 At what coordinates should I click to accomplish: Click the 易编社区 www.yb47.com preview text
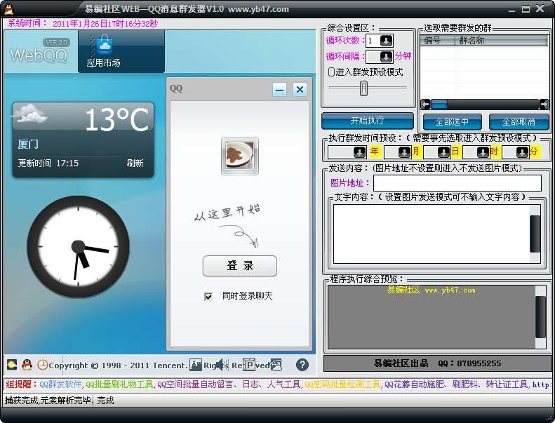click(x=431, y=290)
